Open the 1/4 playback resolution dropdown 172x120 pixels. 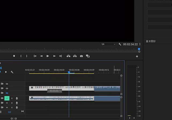click(108, 44)
